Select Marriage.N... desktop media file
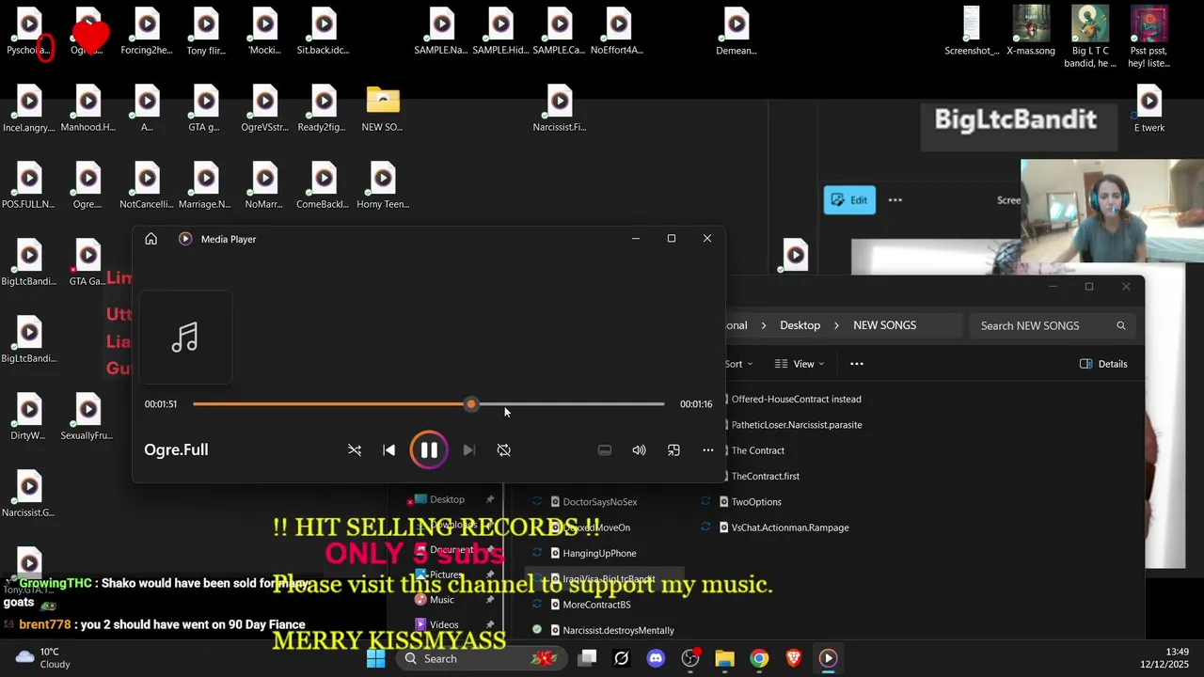This screenshot has width=1204, height=677. (206, 186)
